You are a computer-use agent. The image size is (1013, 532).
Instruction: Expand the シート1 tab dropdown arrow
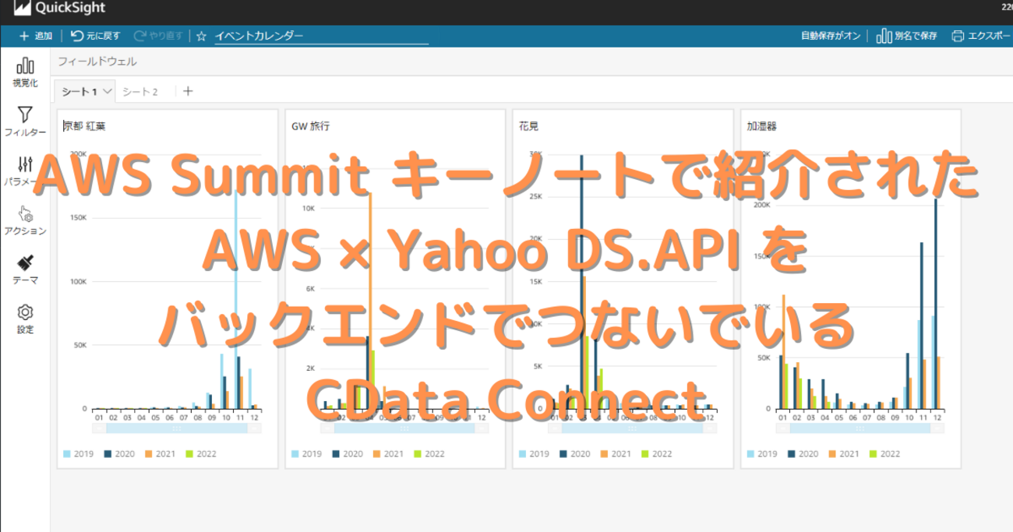click(107, 91)
